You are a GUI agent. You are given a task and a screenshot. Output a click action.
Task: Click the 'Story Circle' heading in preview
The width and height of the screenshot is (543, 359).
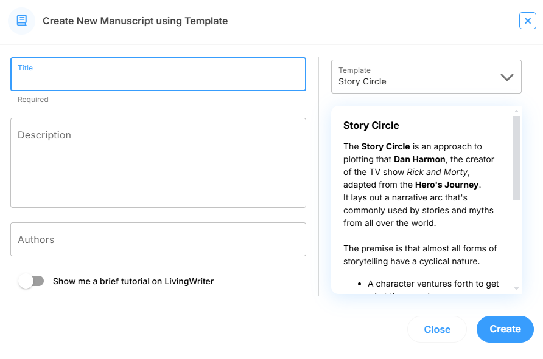tap(371, 126)
